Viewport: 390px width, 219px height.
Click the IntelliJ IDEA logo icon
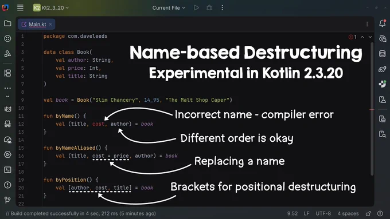tap(6, 7)
